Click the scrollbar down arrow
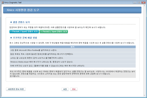 (144, 95)
